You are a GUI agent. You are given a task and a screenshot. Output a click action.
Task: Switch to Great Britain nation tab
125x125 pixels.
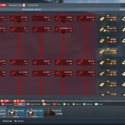33,104
